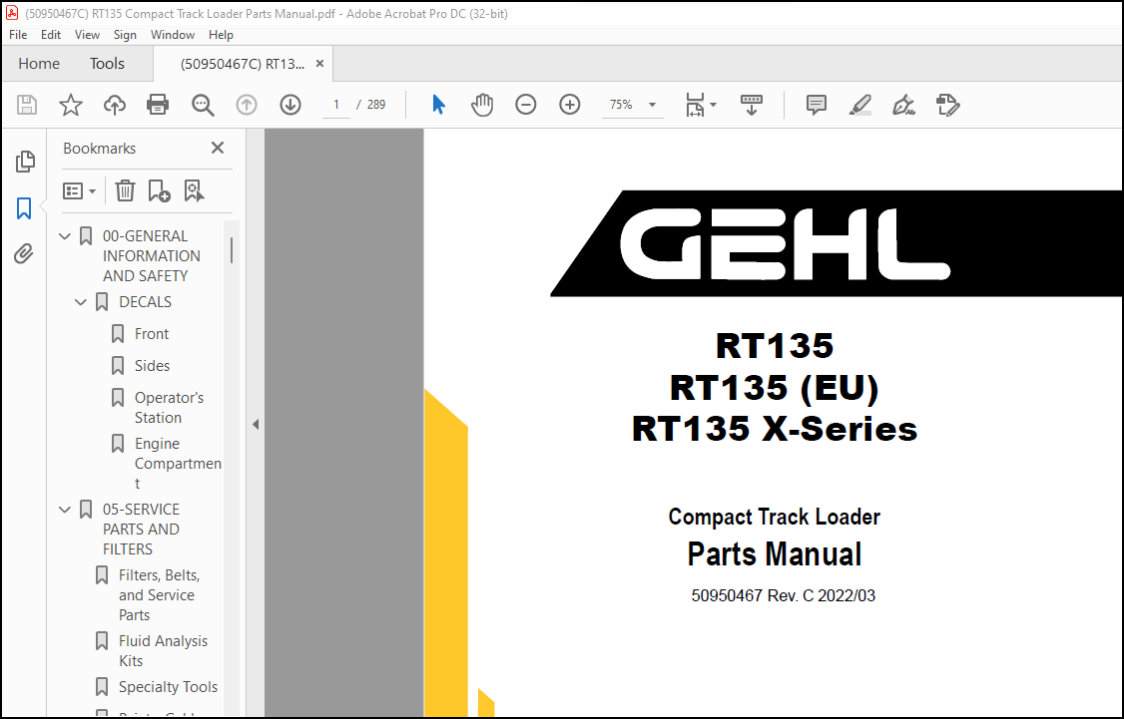Upload file to cloud icon

pyautogui.click(x=114, y=106)
